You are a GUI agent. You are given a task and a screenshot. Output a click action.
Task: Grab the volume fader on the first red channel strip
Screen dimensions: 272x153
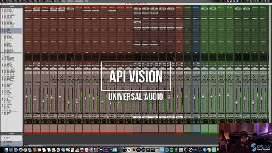pos(26,96)
